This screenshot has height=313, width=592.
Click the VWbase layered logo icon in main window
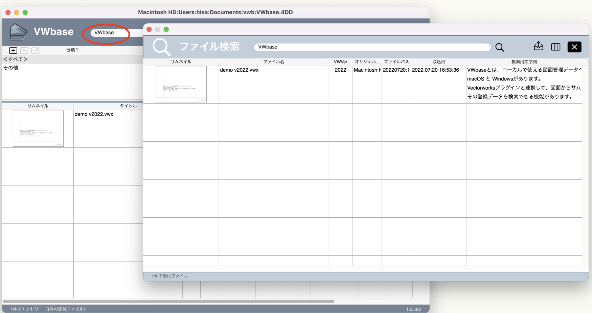(x=18, y=32)
